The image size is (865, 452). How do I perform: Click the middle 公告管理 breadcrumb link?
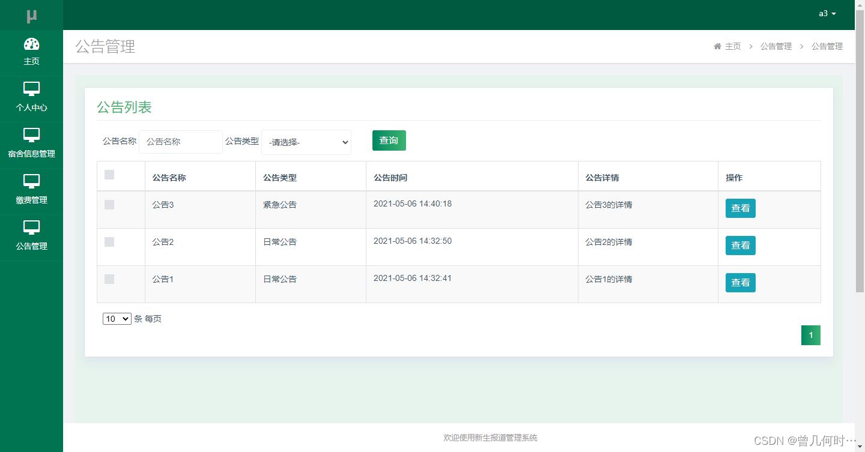tap(776, 46)
